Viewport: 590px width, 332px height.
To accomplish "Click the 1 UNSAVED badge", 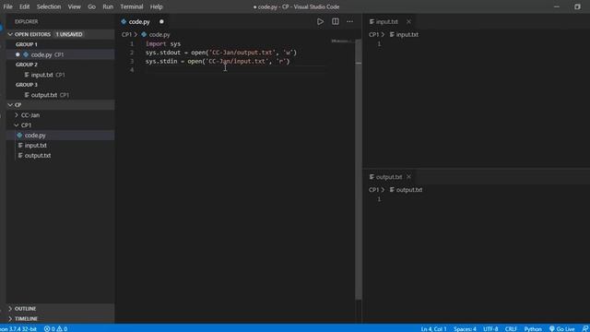I will pyautogui.click(x=69, y=34).
